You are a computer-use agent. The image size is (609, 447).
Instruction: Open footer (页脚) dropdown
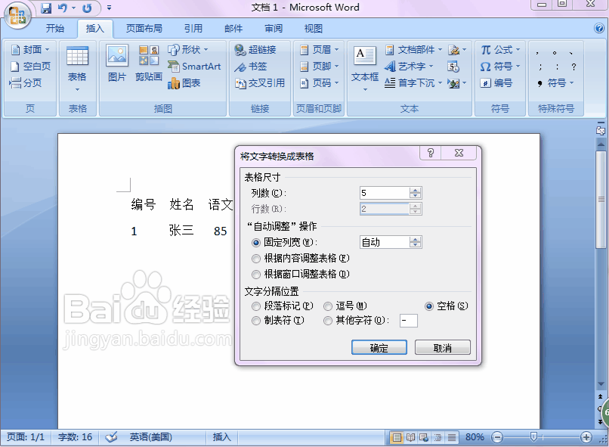[x=320, y=67]
